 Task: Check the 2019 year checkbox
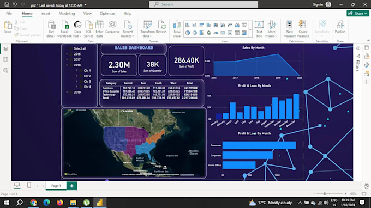[71, 93]
